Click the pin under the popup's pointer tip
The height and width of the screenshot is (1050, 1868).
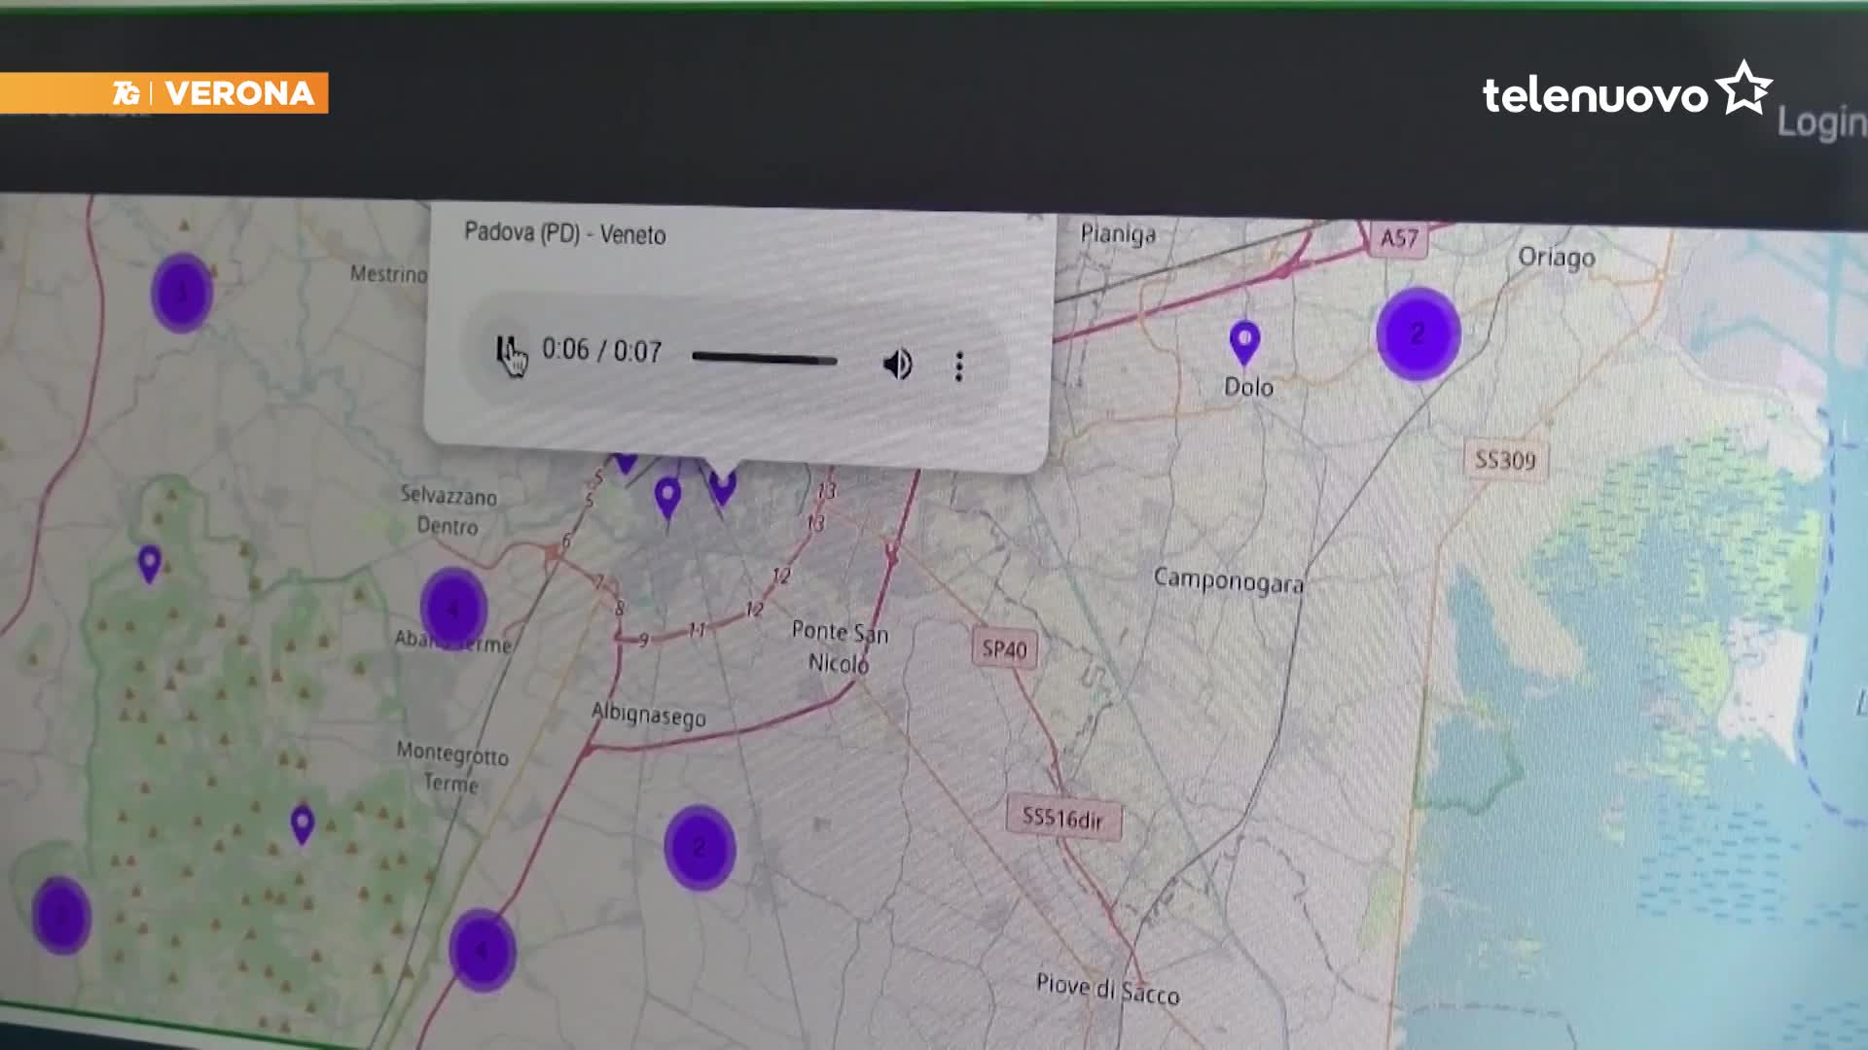(722, 484)
